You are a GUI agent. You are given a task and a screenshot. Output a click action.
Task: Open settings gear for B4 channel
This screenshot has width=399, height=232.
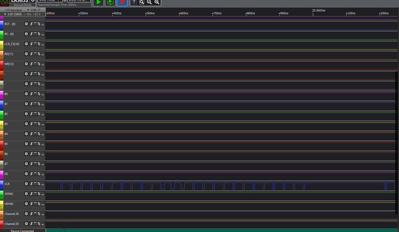click(x=26, y=134)
